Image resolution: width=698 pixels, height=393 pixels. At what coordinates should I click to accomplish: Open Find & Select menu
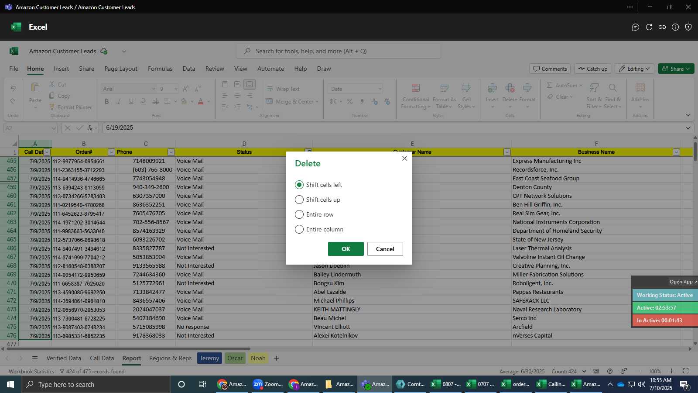pos(613,96)
